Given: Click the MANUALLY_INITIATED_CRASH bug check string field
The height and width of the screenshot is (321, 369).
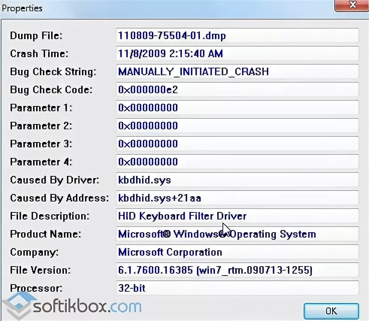Looking at the screenshot, I should 237,71.
